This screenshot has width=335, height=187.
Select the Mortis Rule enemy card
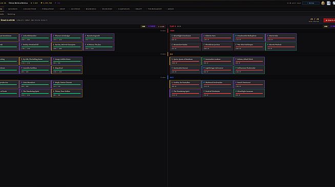pos(281,37)
